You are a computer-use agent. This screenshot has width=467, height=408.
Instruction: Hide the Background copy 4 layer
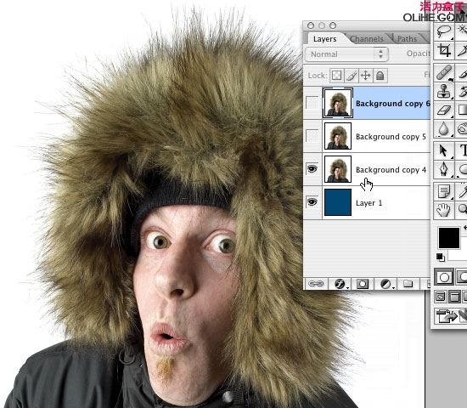(312, 169)
